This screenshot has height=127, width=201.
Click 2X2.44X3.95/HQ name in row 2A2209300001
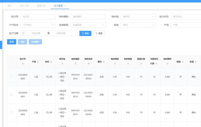click(88, 94)
